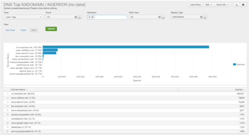
Task: Open the Time range dropdown
Action: click(x=24, y=17)
